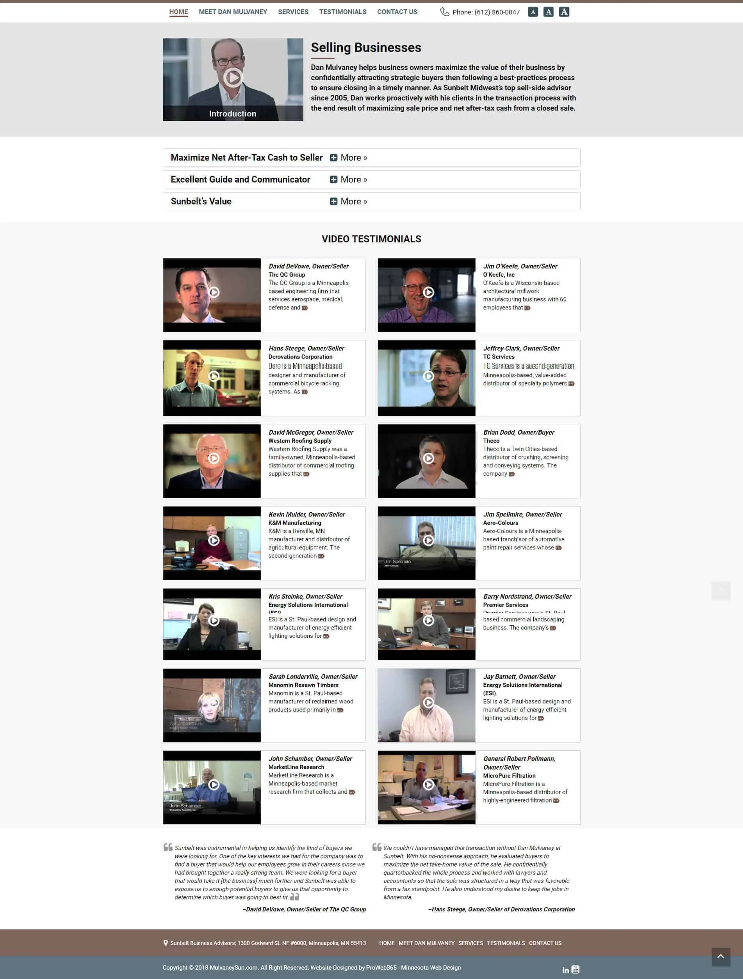Play the Introduction video
Screen dimensions: 743x979
pyautogui.click(x=233, y=78)
